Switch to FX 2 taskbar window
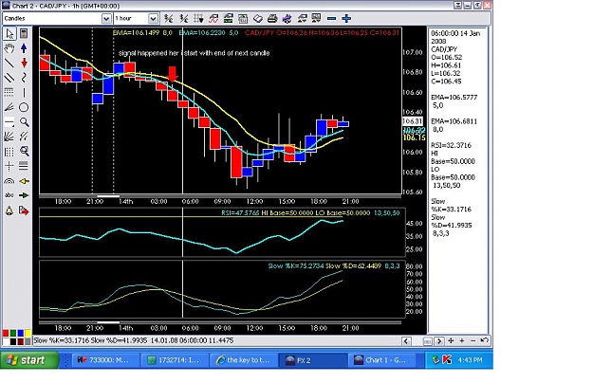Viewport: 593px width, 384px height. (312, 360)
